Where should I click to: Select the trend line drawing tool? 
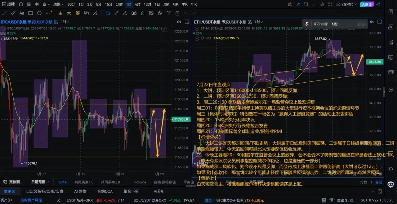coord(5,13)
